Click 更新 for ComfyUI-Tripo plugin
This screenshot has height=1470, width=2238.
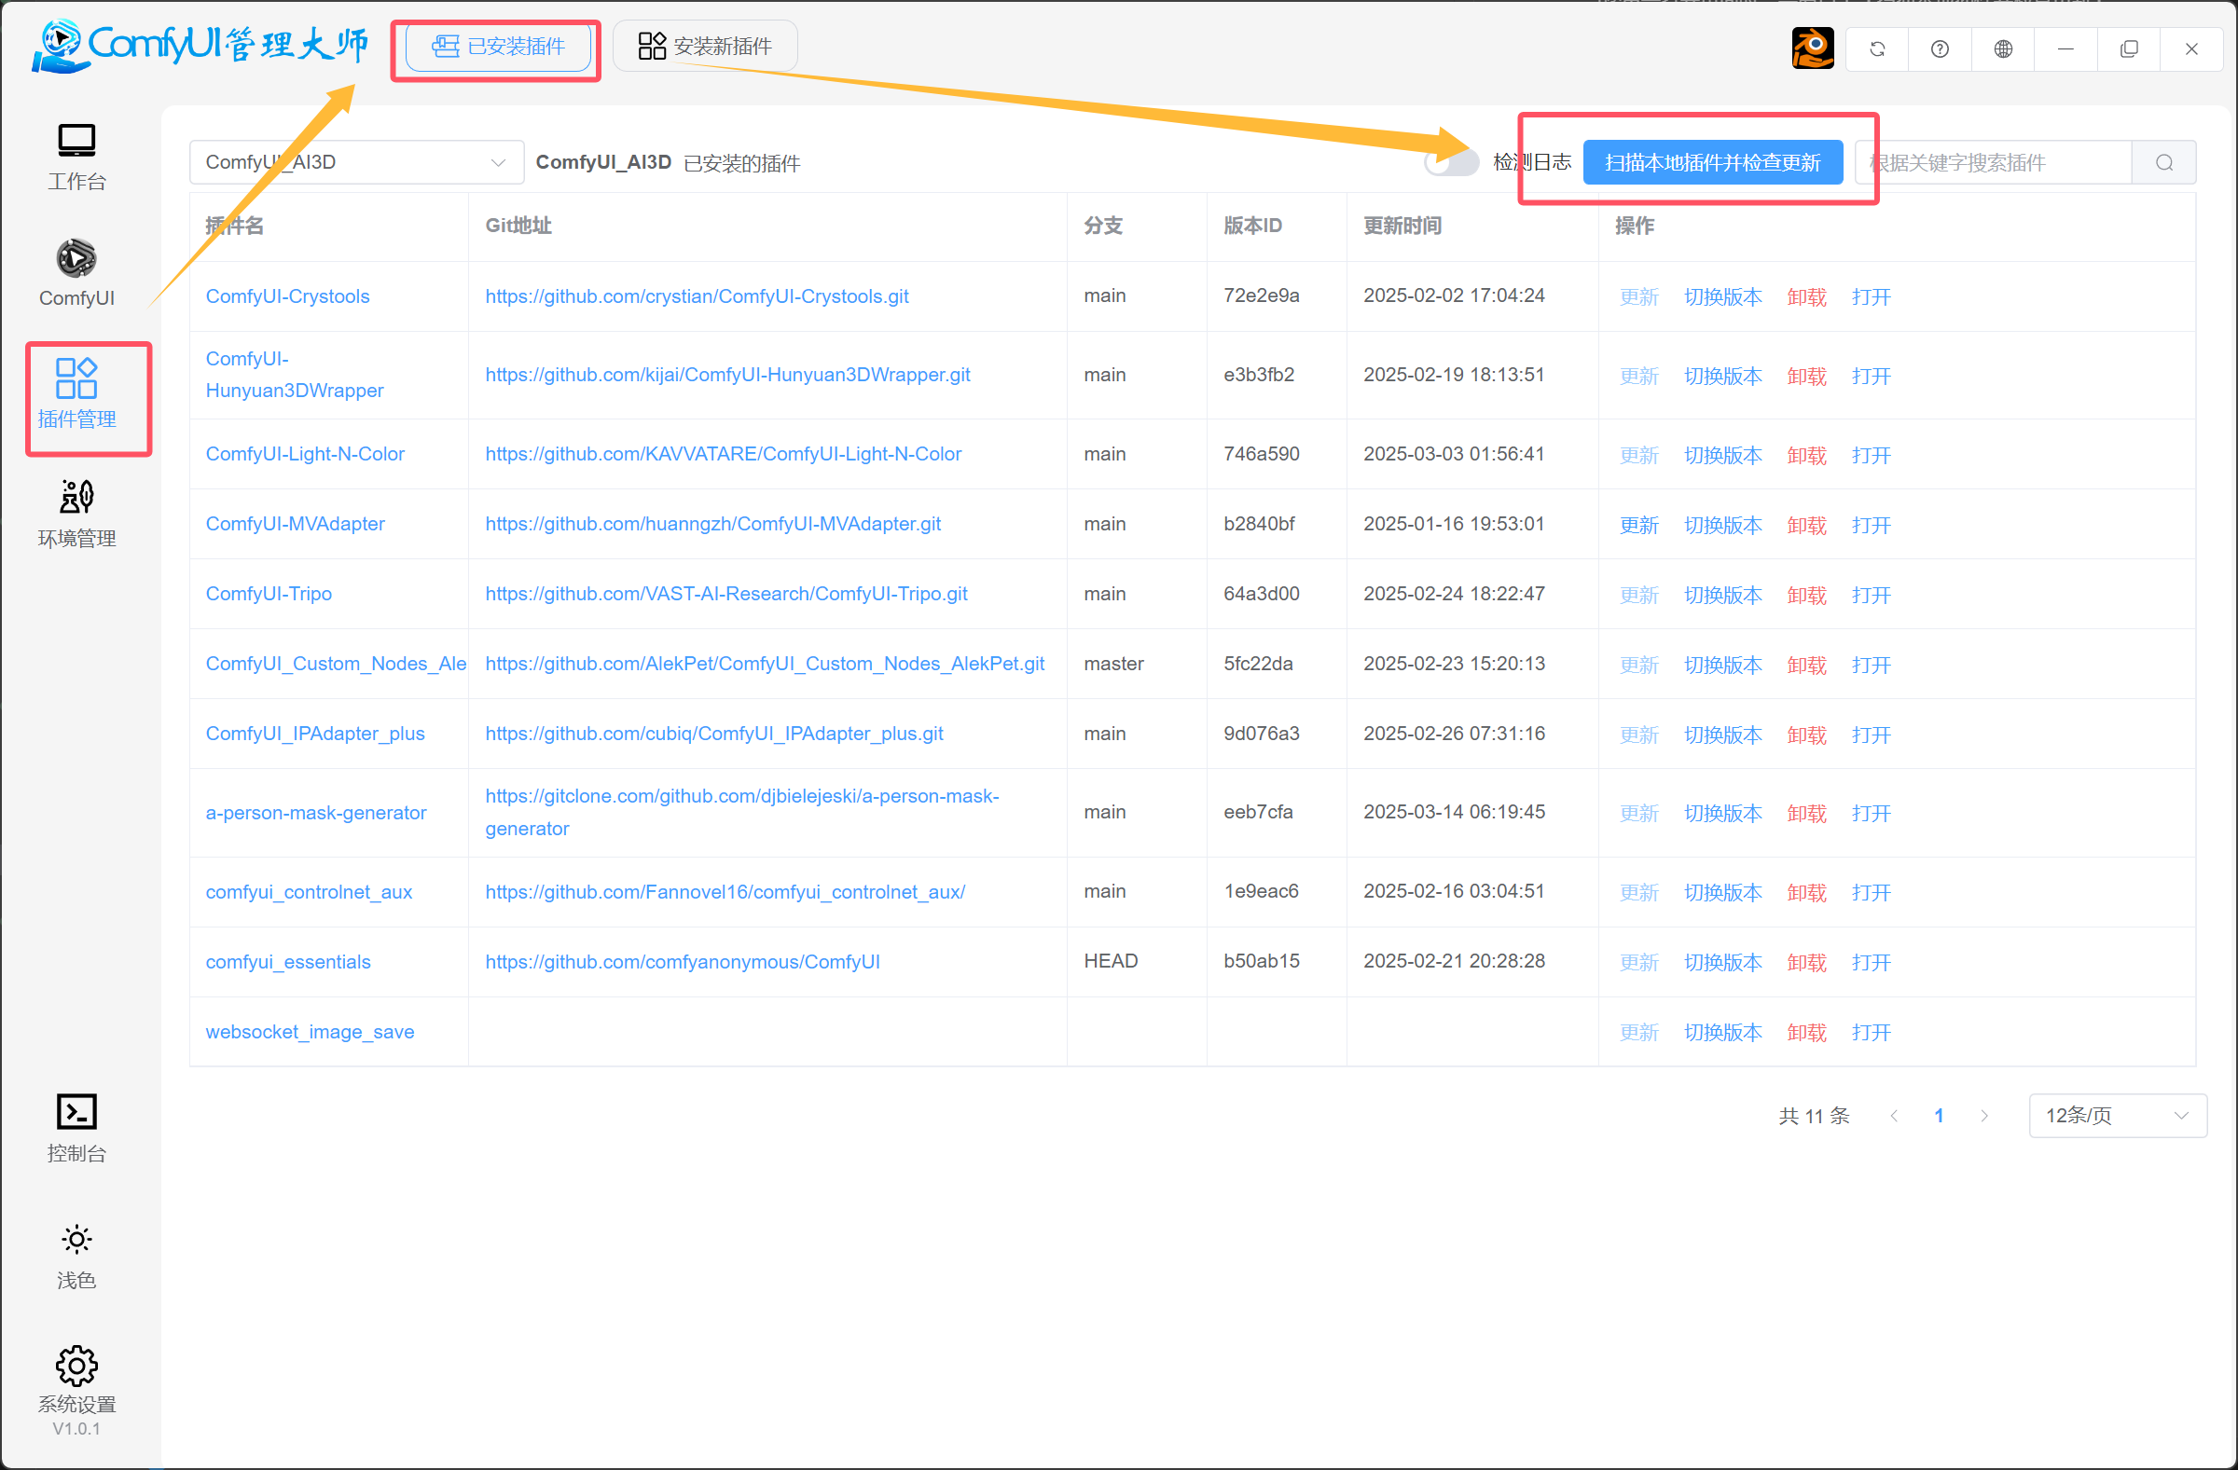click(x=1638, y=594)
